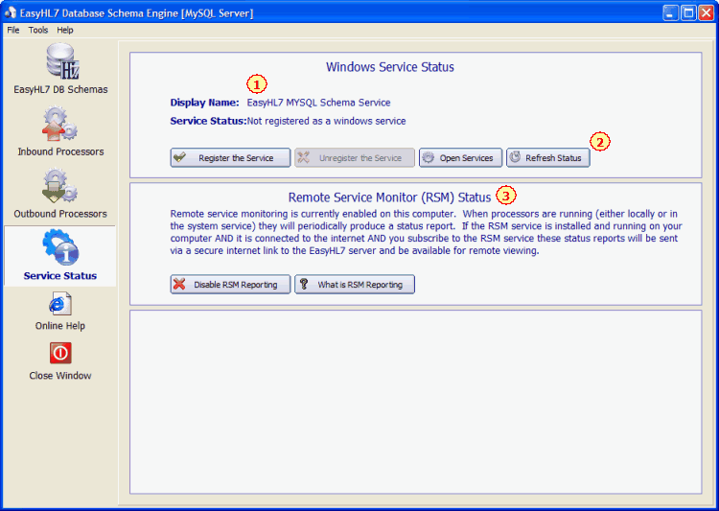Click the Service Status gear info icon
719x511 pixels.
tap(60, 247)
